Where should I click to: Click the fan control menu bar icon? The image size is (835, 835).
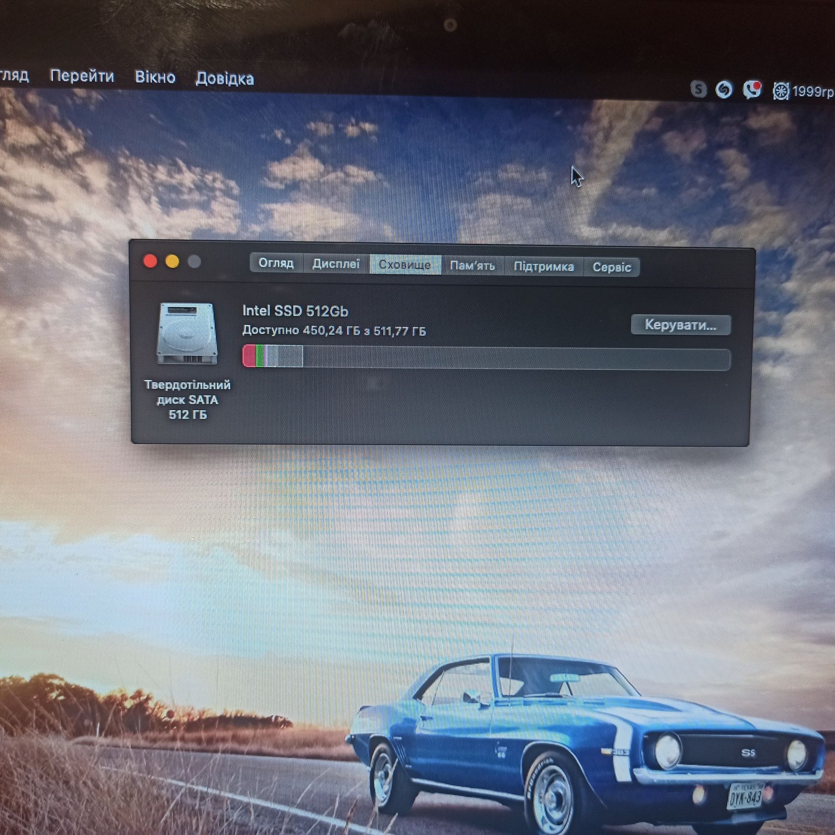(781, 91)
